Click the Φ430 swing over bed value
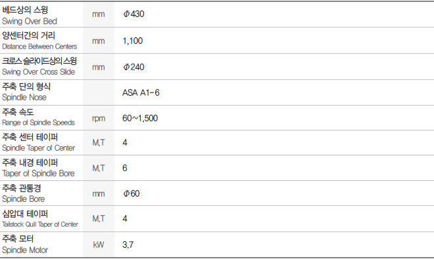 (133, 14)
